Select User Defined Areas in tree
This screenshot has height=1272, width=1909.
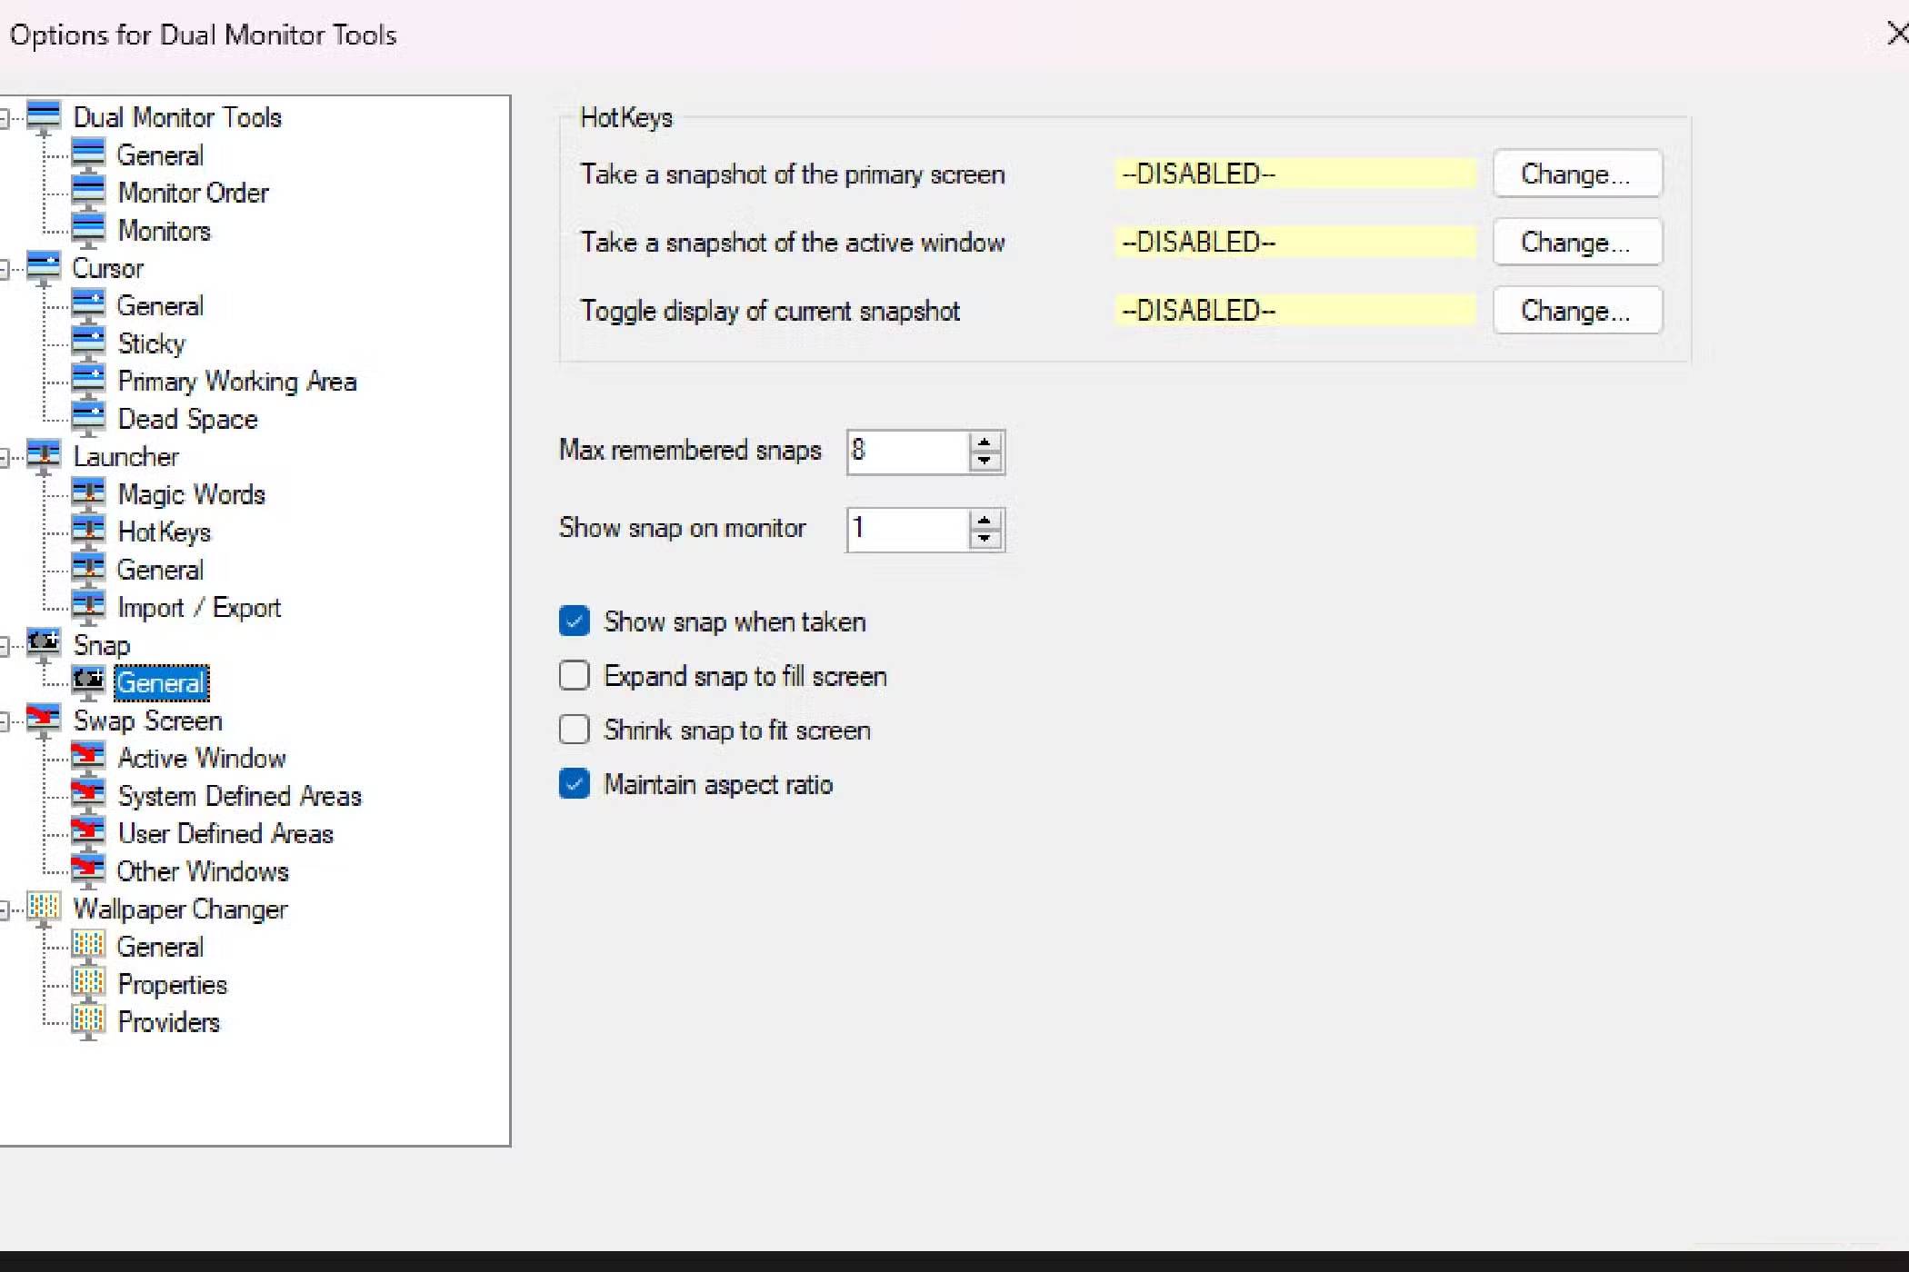click(x=225, y=833)
